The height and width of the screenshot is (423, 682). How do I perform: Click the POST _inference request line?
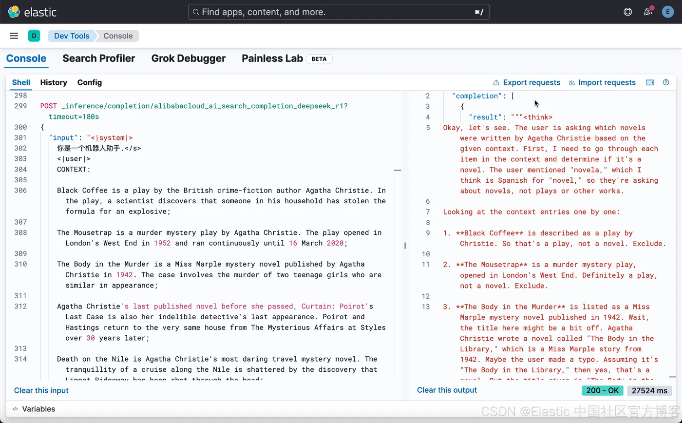[194, 106]
